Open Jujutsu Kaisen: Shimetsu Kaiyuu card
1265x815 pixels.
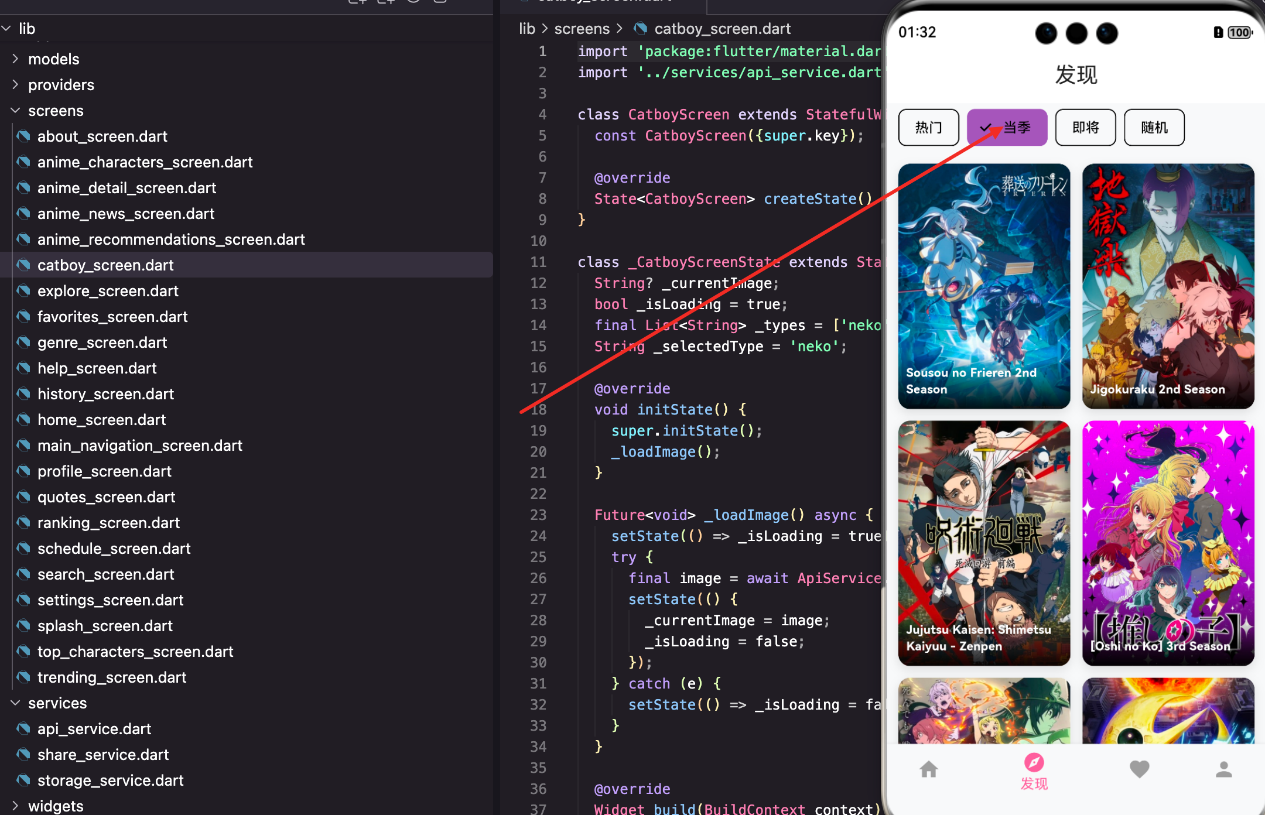pyautogui.click(x=984, y=543)
